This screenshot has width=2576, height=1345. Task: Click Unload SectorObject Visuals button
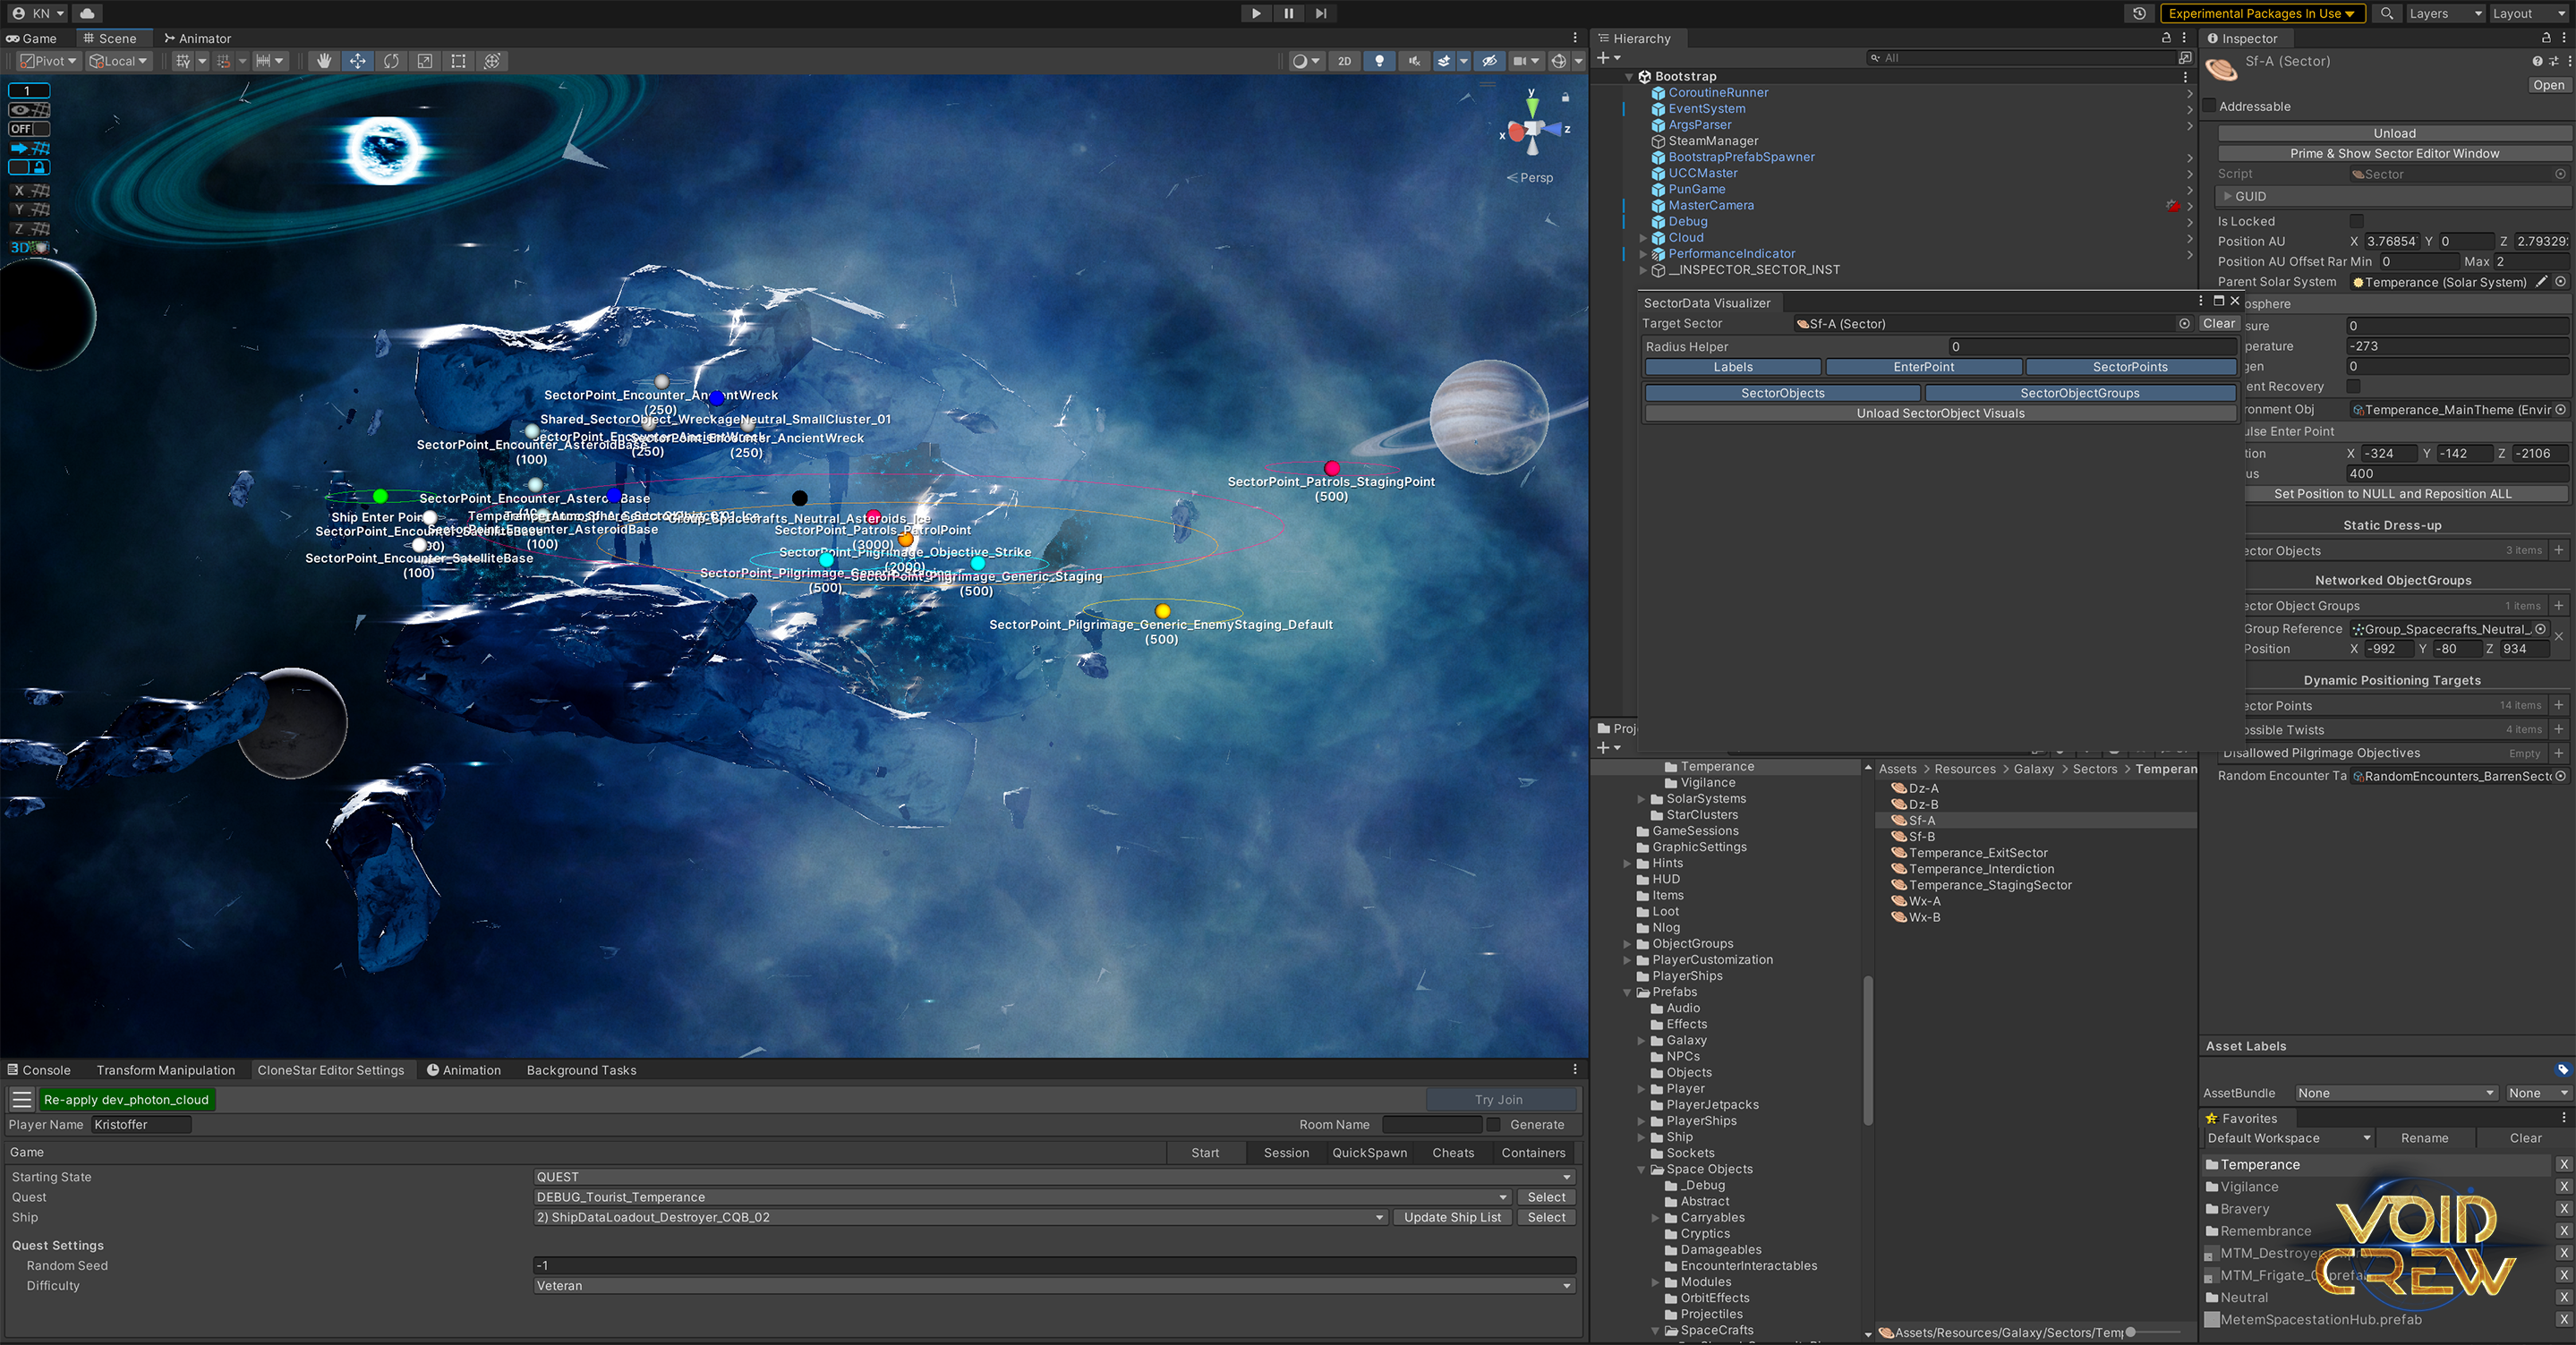click(x=1940, y=413)
